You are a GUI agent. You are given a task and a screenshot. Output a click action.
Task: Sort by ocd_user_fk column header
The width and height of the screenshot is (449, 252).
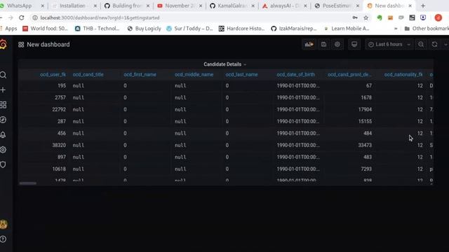click(x=53, y=75)
